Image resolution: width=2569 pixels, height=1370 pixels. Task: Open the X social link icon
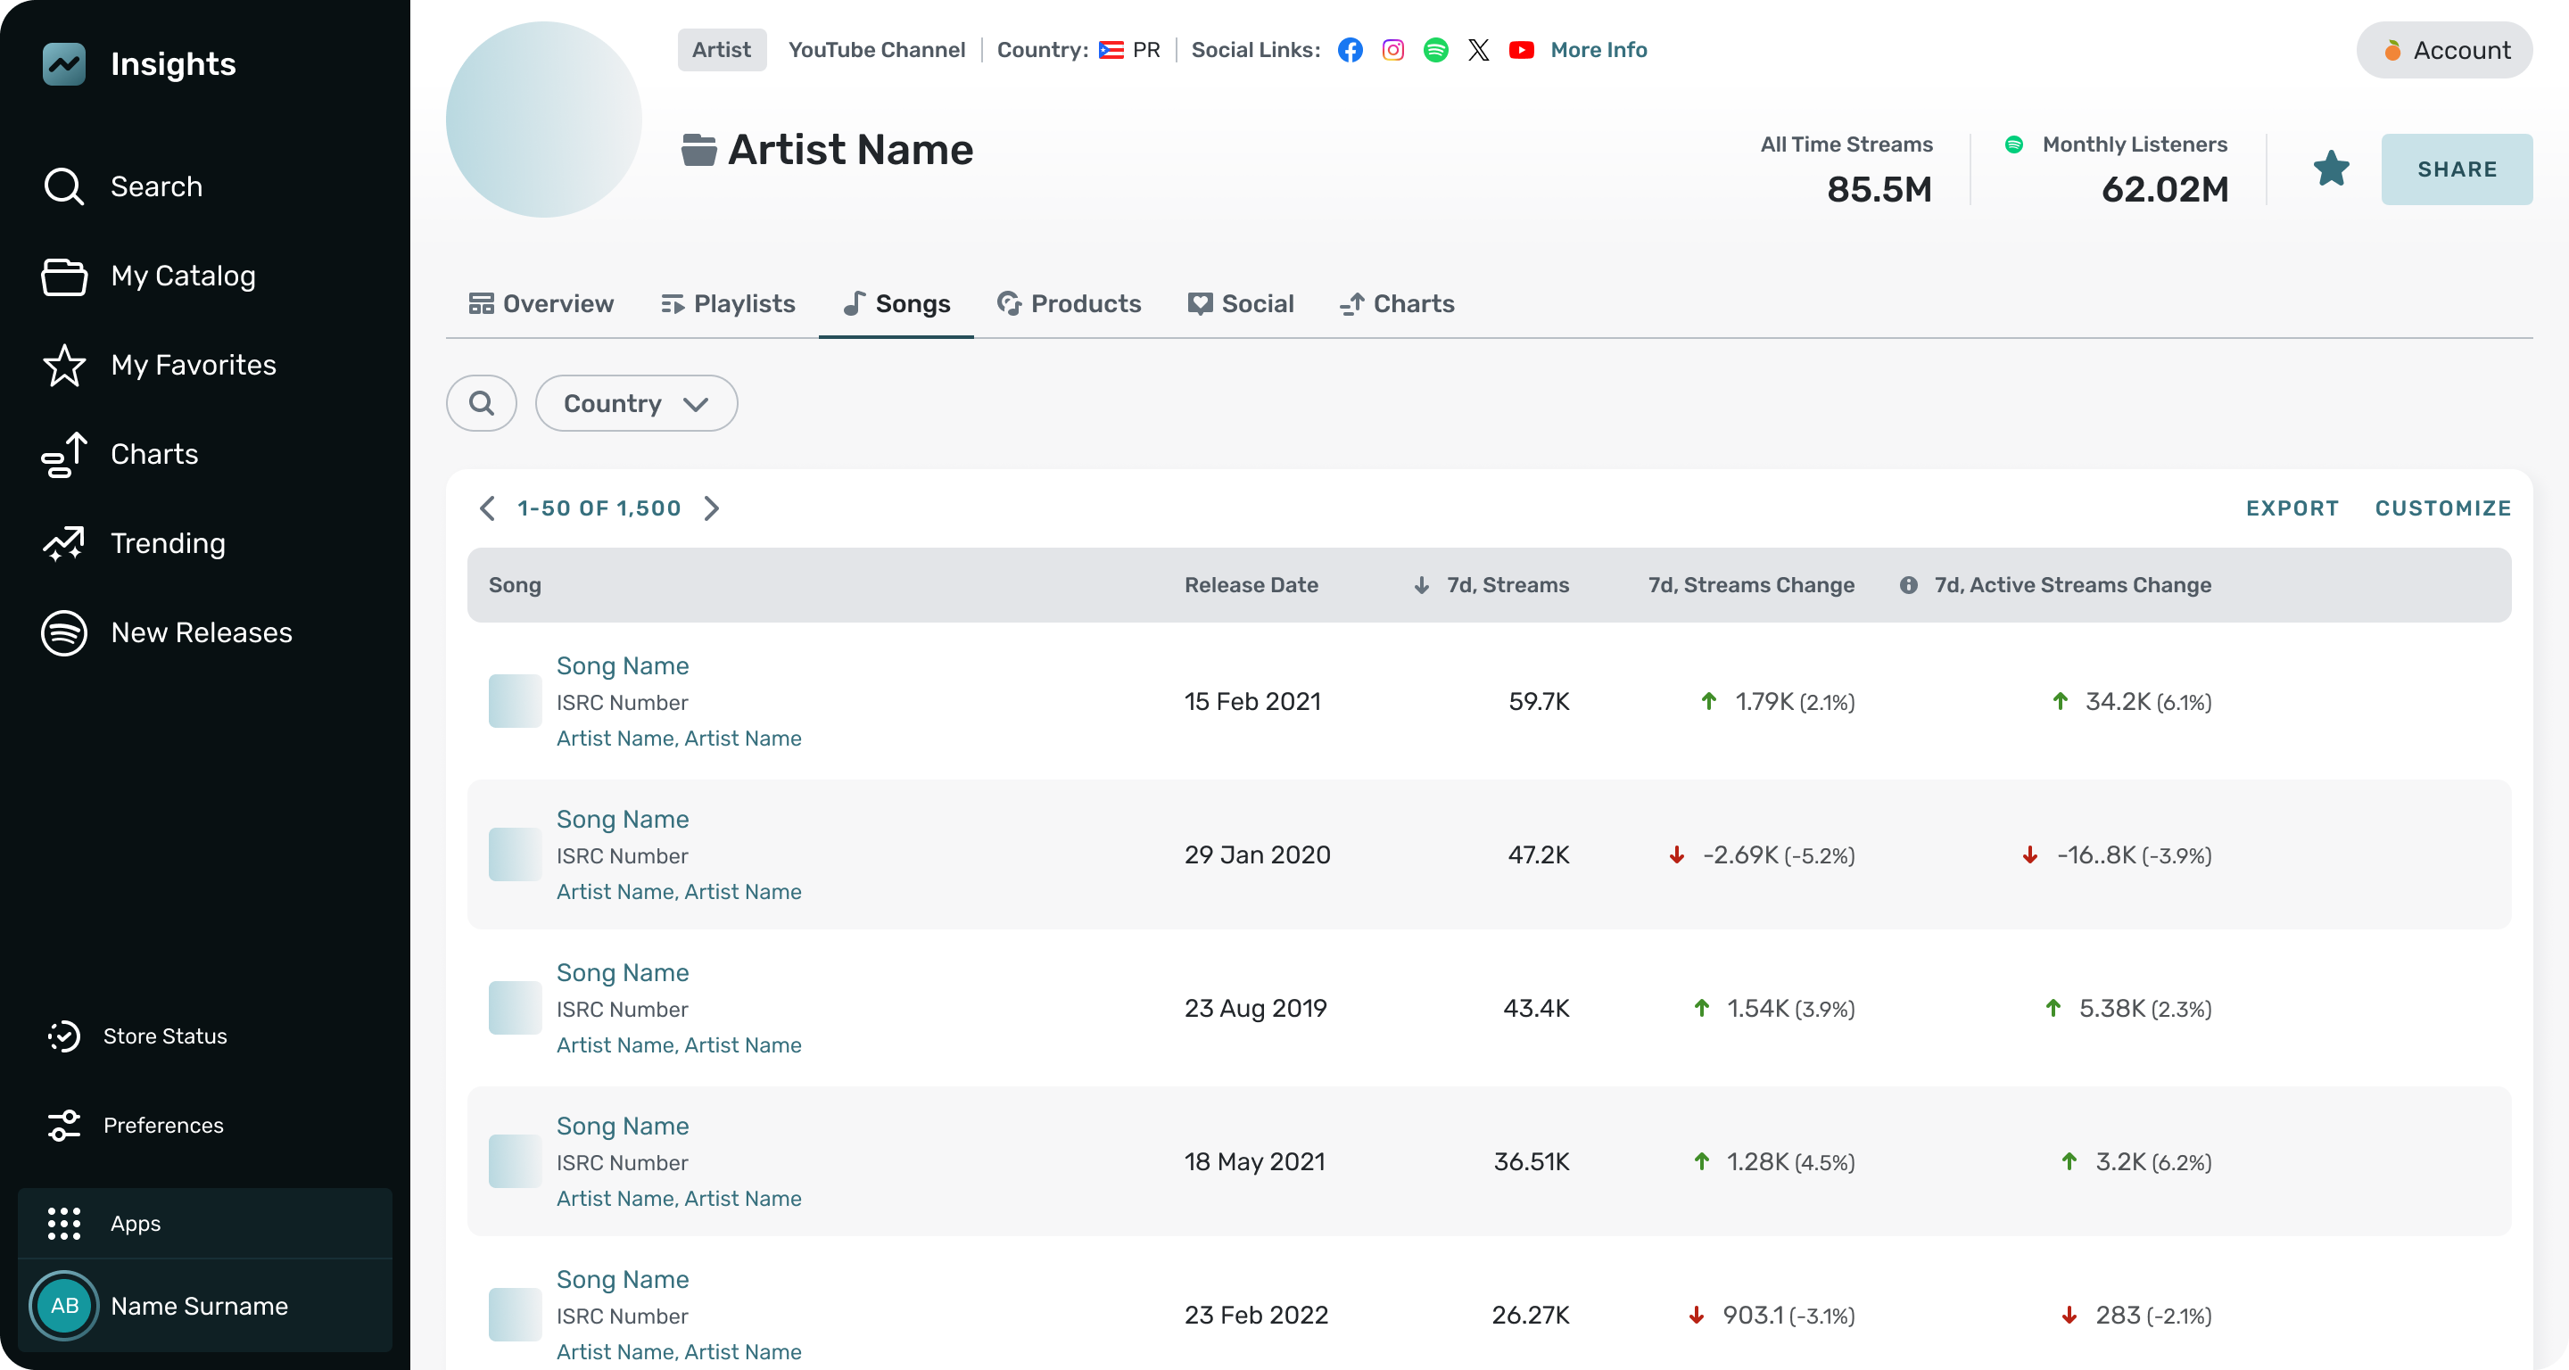[x=1479, y=50]
